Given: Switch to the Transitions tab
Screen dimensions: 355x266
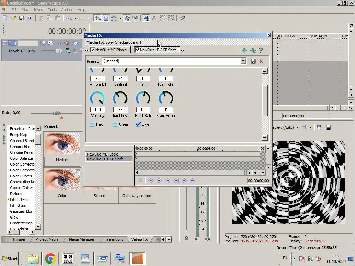Looking at the screenshot, I should [x=114, y=239].
